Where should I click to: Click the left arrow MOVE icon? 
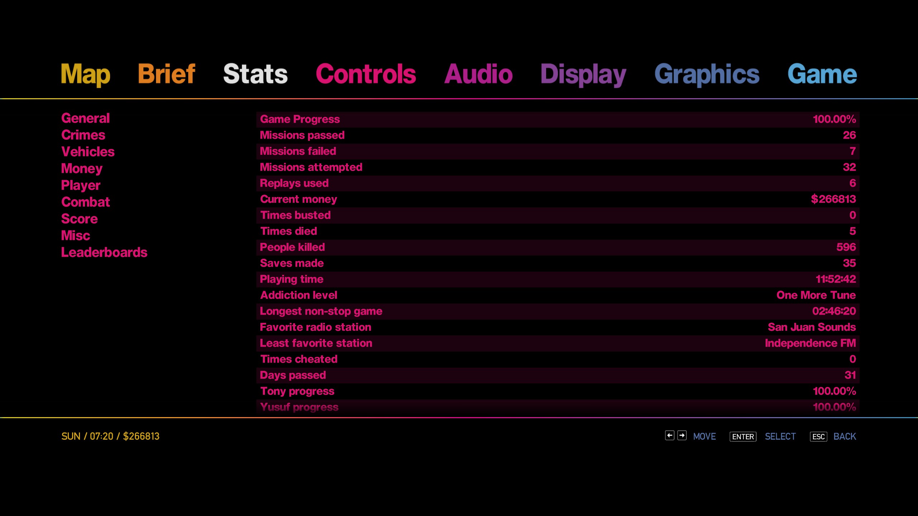(669, 435)
